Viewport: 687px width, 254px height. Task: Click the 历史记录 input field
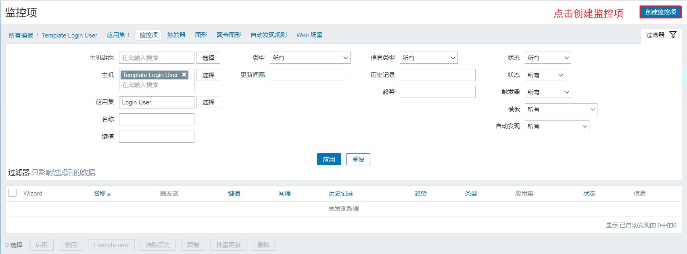tap(437, 75)
